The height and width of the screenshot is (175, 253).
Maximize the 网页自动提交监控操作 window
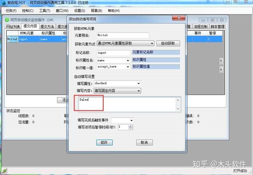pos(212,20)
